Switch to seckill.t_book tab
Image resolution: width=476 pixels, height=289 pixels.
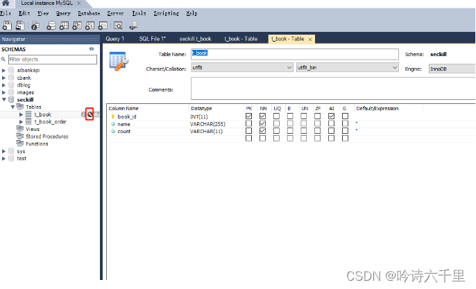tap(195, 39)
